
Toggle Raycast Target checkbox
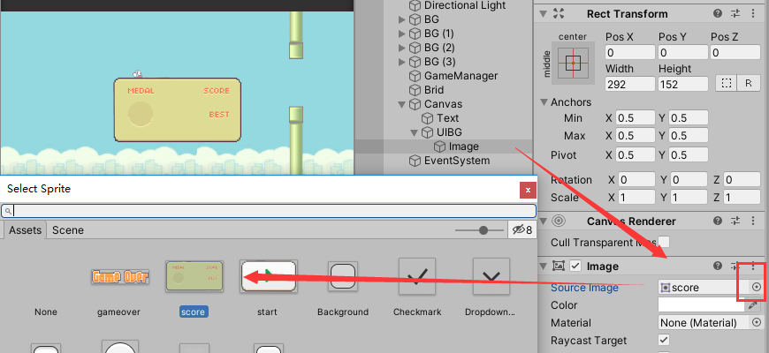click(x=664, y=340)
